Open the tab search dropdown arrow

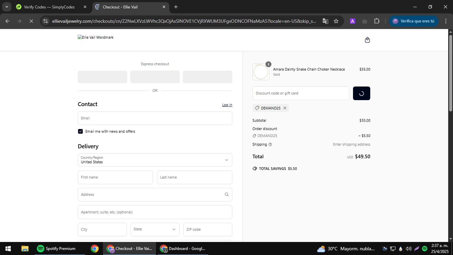tap(7, 7)
